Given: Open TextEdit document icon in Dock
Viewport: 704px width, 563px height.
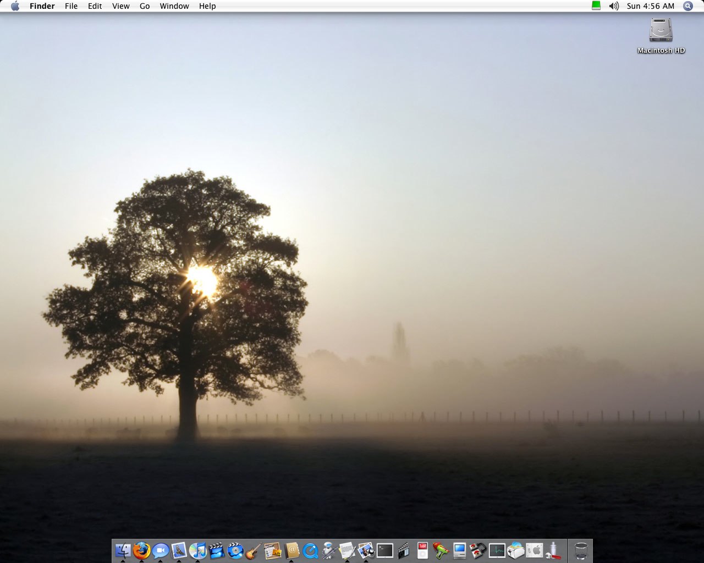Looking at the screenshot, I should (x=347, y=550).
